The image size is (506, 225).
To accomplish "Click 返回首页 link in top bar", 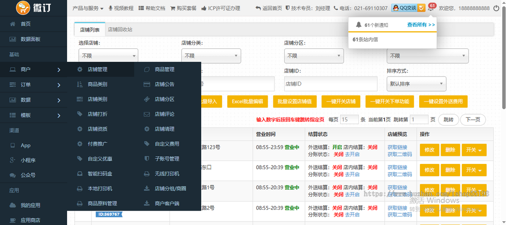I will pyautogui.click(x=269, y=8).
